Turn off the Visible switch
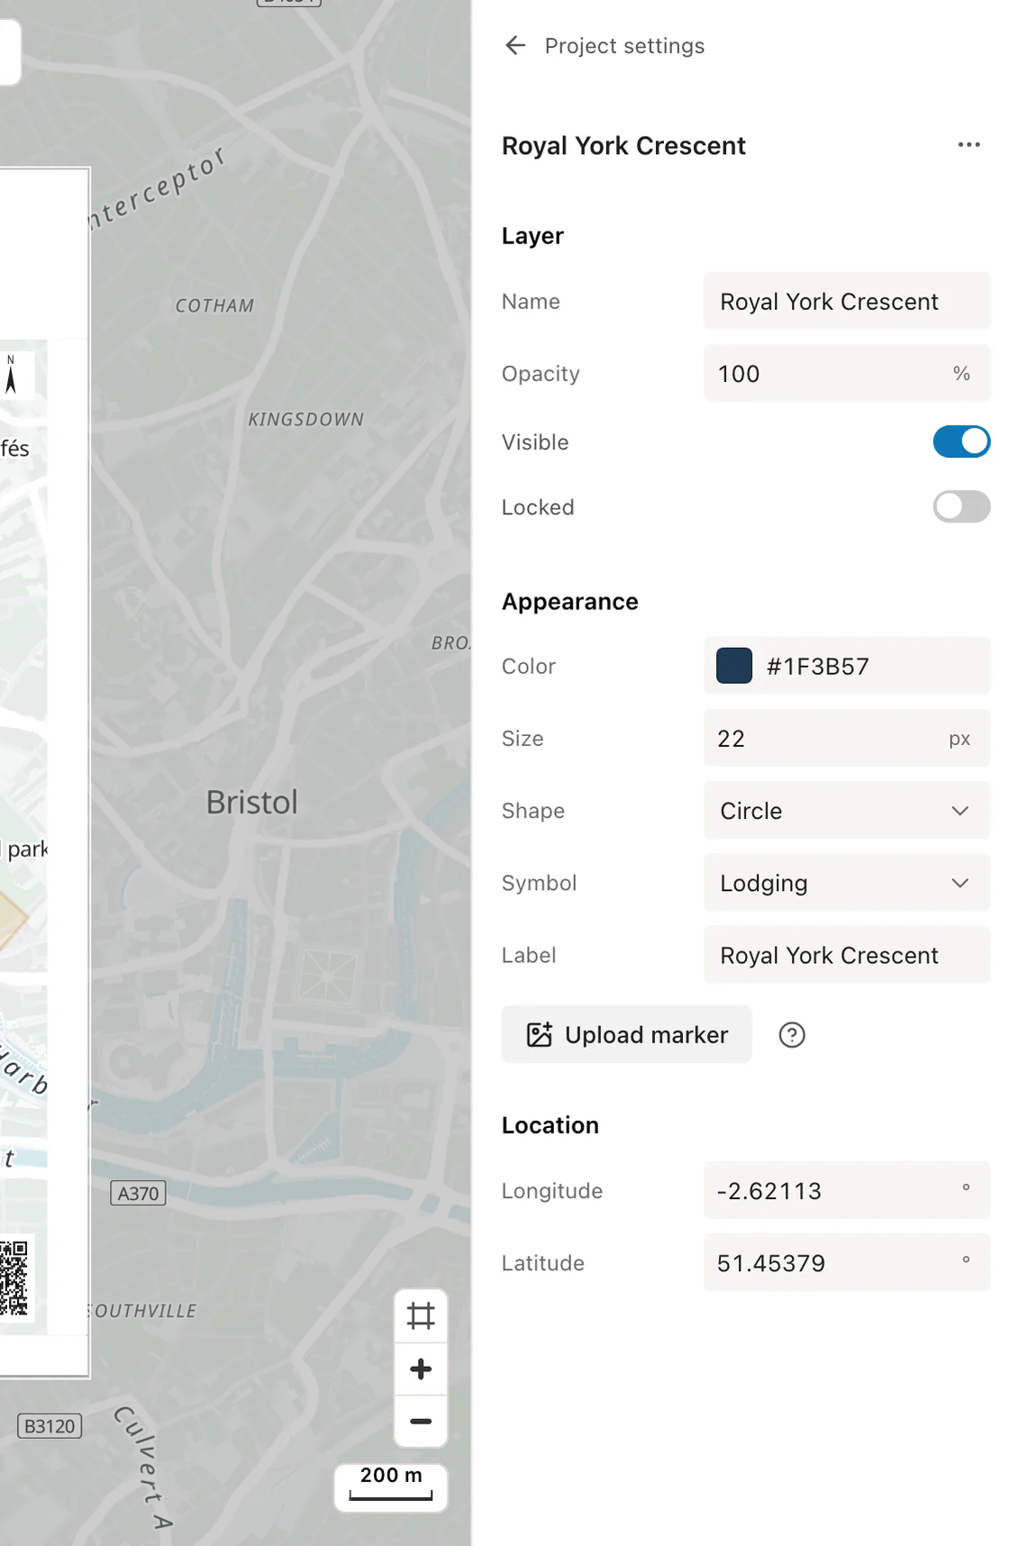The height and width of the screenshot is (1546, 1018). (x=961, y=441)
